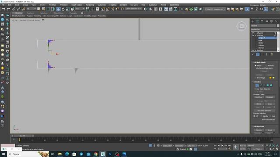The height and width of the screenshot is (157, 280).
Task: Open the File menu
Action: [x=3, y=5]
